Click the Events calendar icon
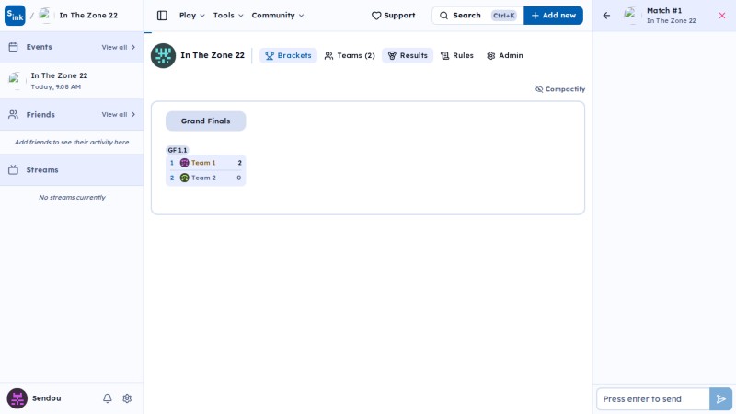 [x=13, y=47]
